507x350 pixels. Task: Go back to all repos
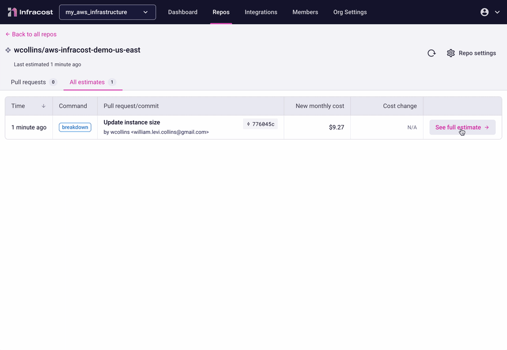coord(31,34)
